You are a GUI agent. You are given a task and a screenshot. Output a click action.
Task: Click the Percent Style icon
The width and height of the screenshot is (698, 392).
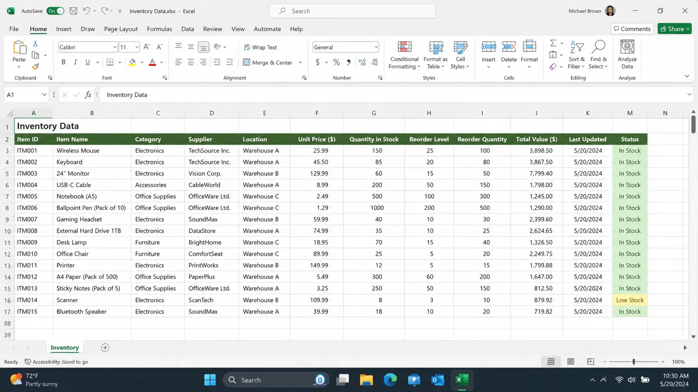[x=336, y=62]
